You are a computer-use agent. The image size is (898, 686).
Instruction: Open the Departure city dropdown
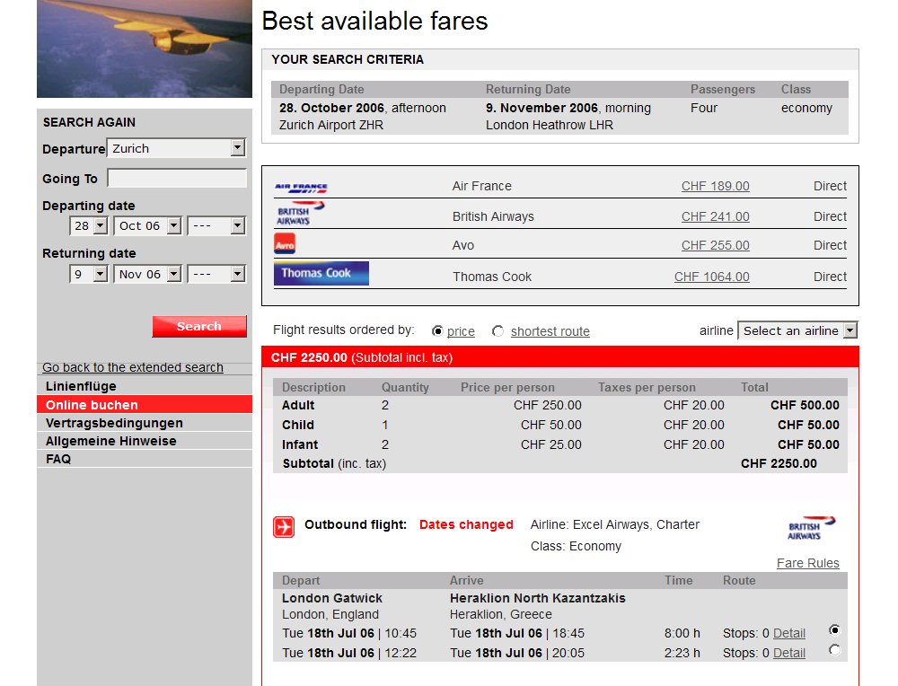pos(176,148)
